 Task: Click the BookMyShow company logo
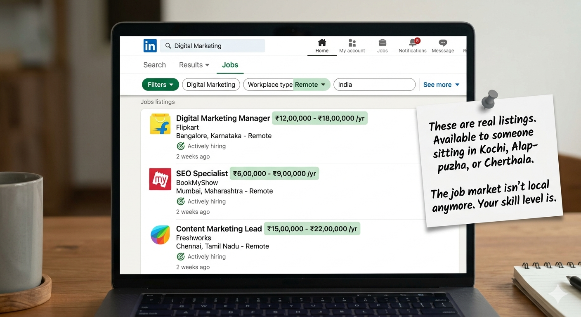160,179
